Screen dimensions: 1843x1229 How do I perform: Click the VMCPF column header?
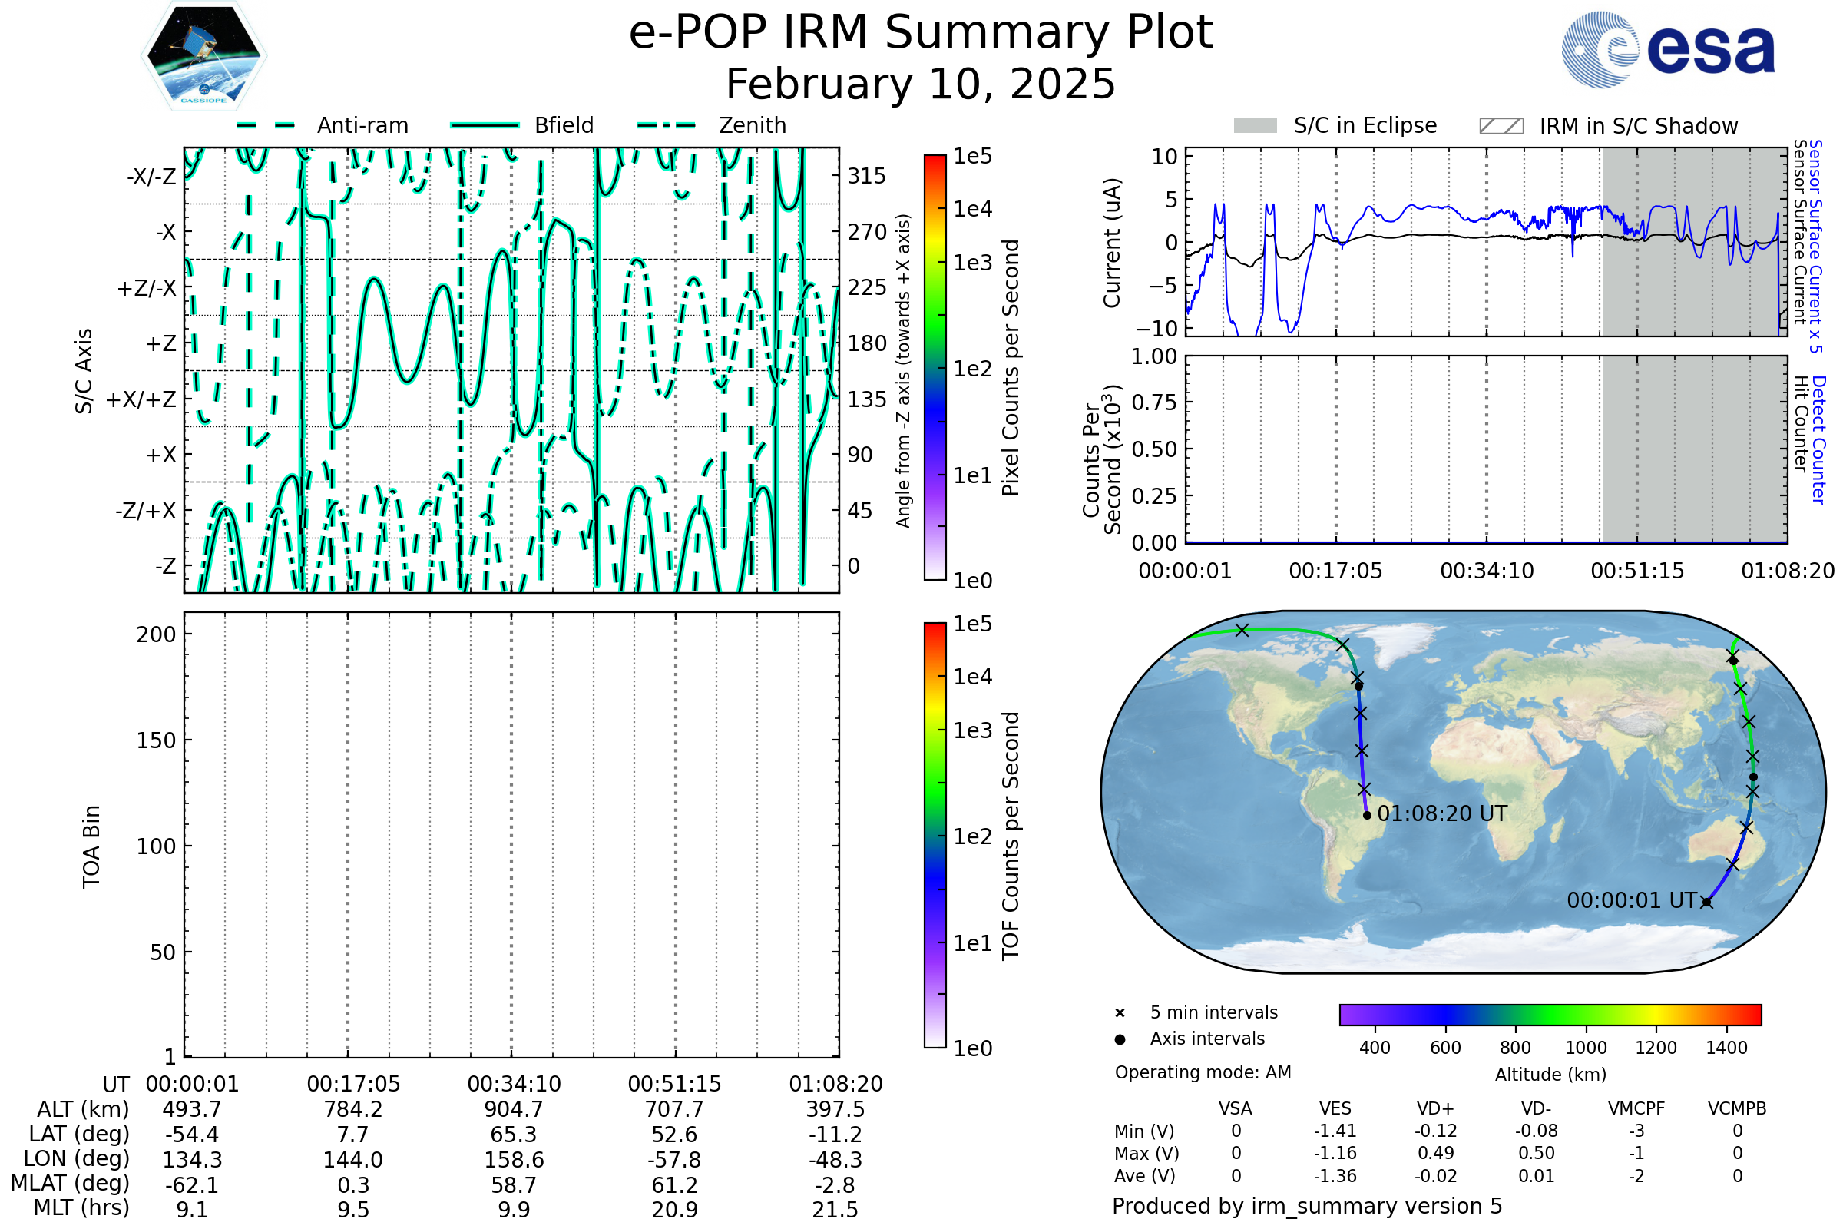pos(1636,1109)
